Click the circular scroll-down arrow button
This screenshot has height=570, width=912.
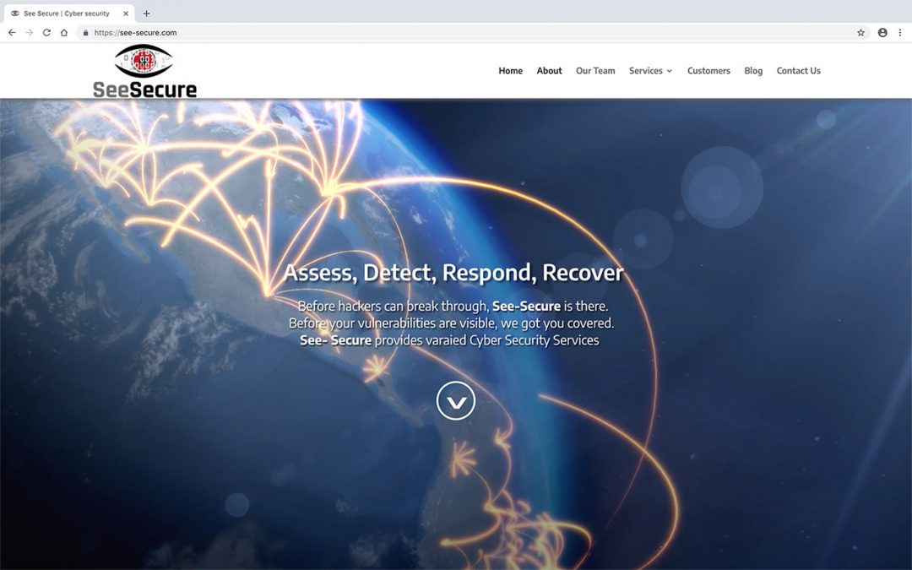pos(456,401)
